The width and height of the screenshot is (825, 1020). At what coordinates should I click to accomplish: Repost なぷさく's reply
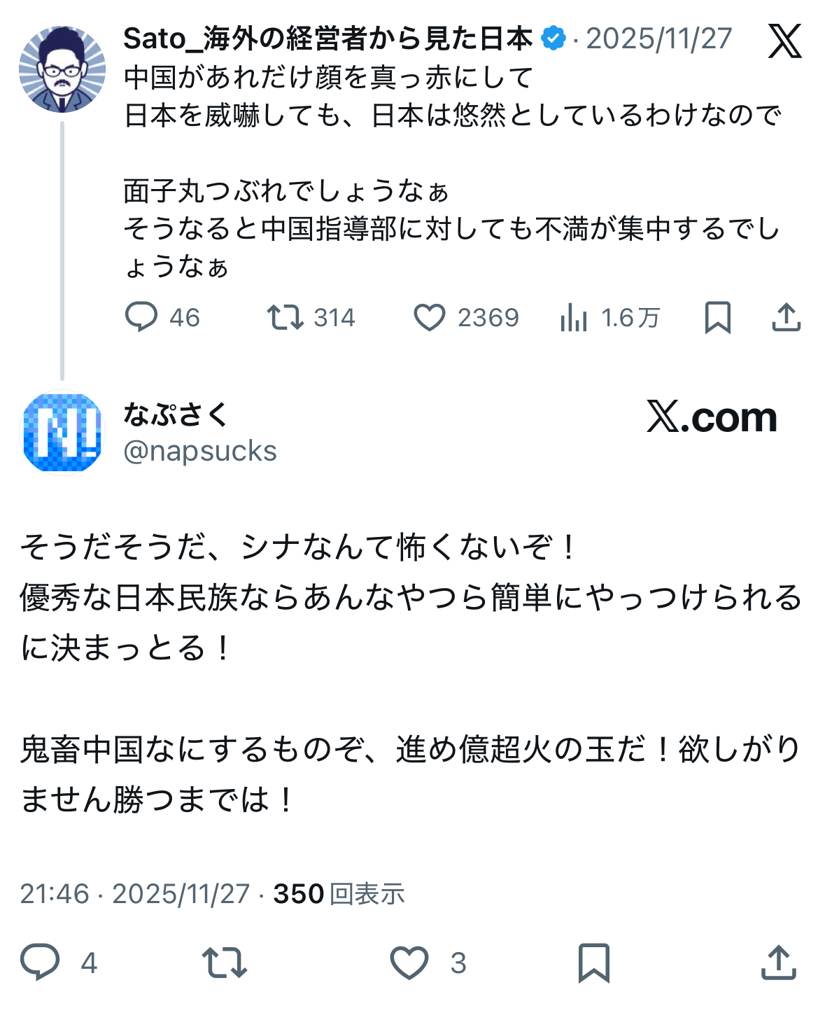tap(224, 962)
